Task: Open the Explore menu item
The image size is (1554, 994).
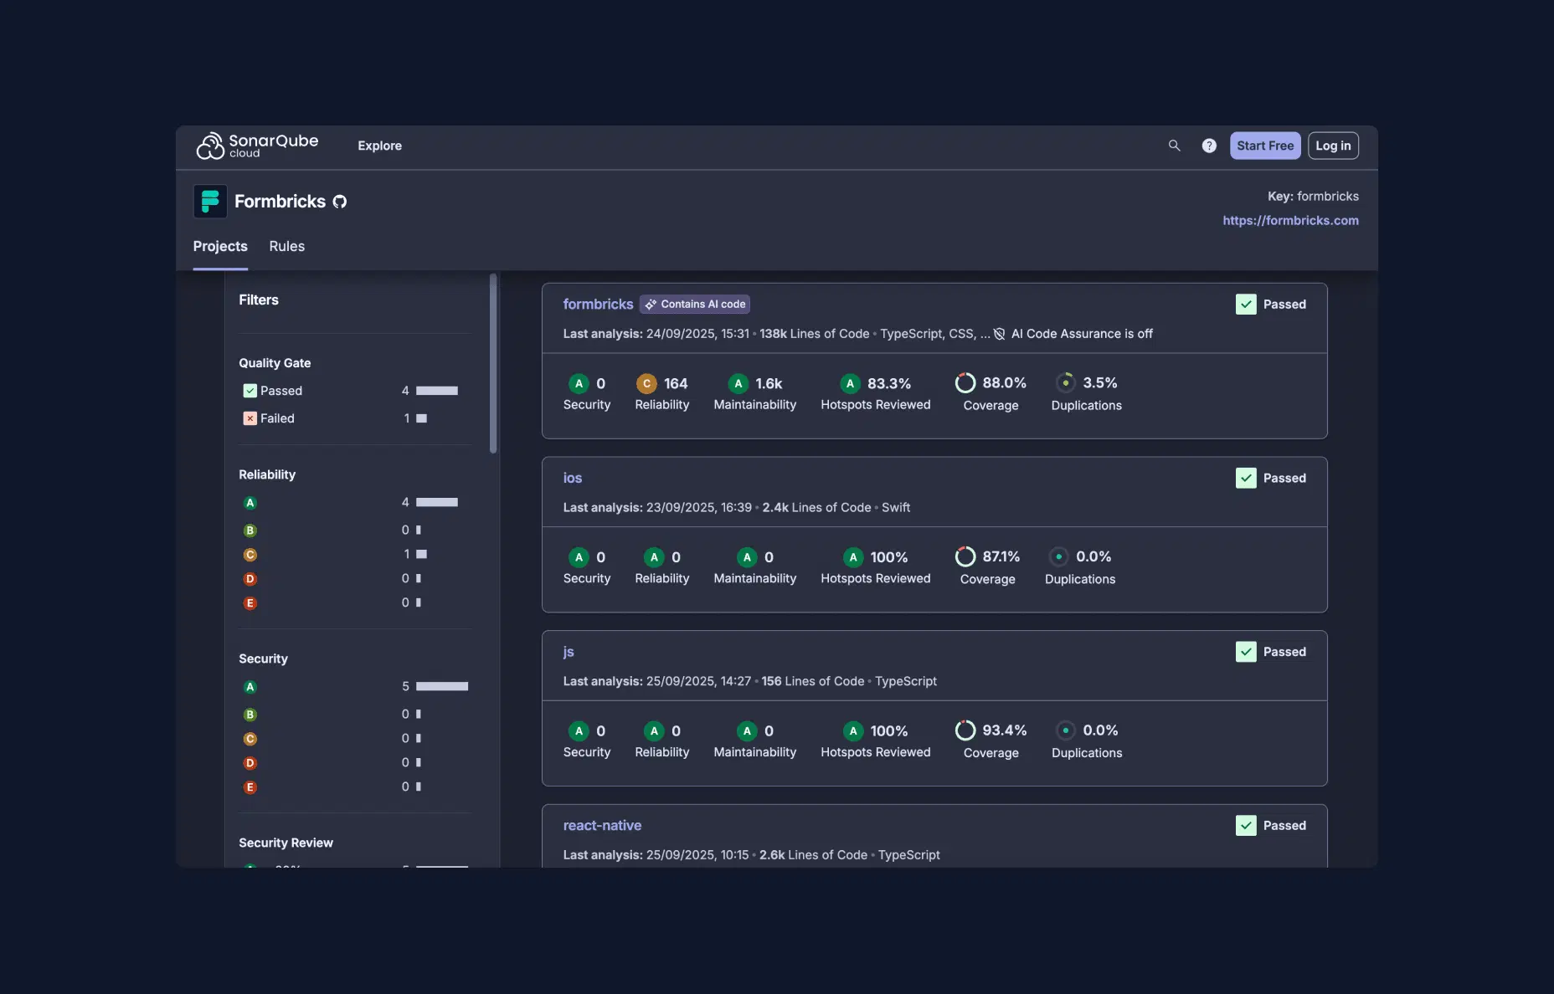Action: point(379,146)
